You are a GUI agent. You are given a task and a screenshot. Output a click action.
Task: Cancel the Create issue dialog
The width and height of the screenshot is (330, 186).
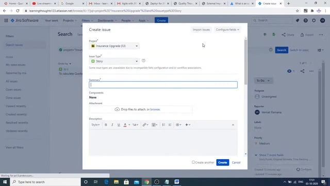236,162
